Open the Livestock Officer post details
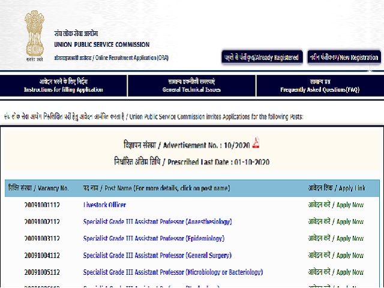The image size is (384, 288). (x=104, y=205)
